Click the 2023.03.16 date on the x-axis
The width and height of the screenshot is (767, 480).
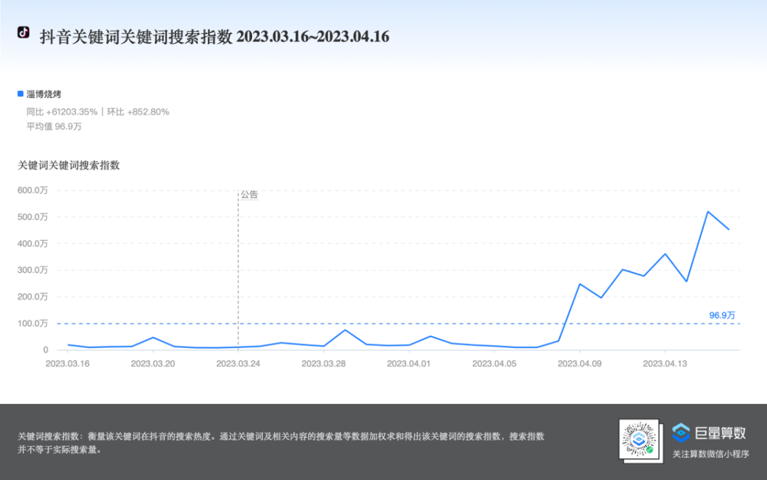[x=67, y=364]
